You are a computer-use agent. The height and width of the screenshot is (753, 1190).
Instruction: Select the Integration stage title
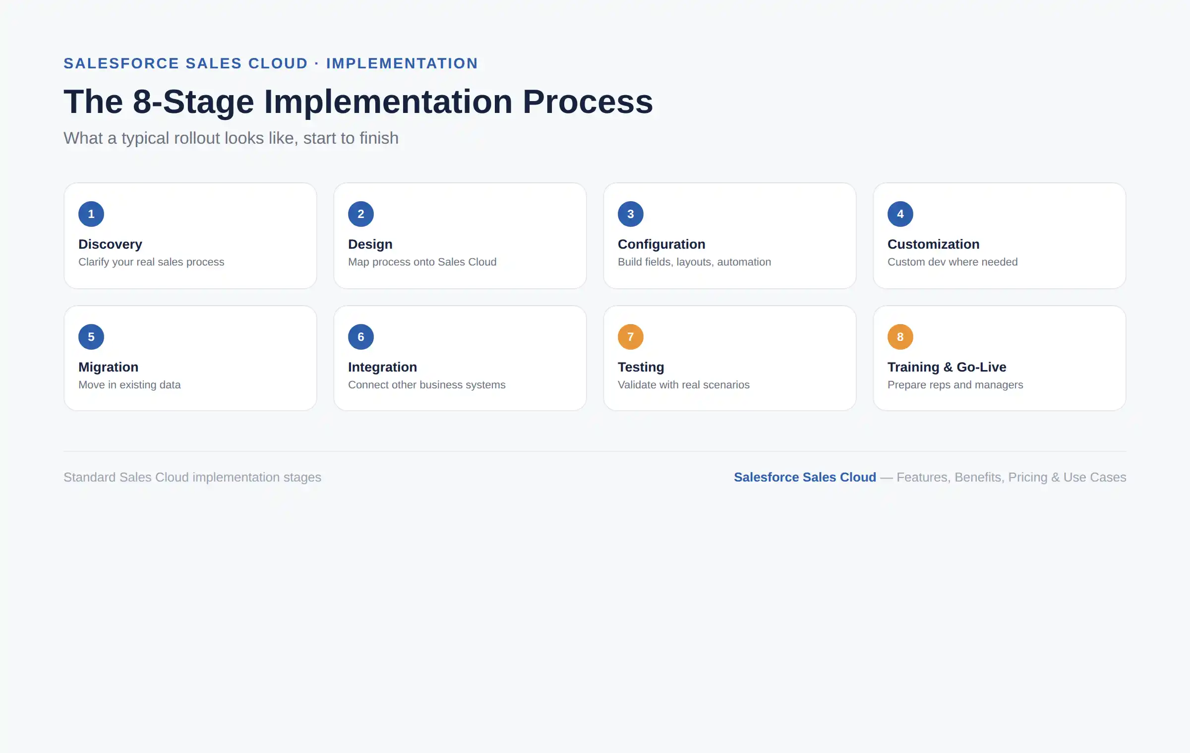pos(382,367)
